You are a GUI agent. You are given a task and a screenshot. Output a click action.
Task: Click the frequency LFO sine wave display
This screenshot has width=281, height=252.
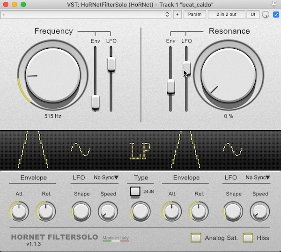click(x=81, y=149)
